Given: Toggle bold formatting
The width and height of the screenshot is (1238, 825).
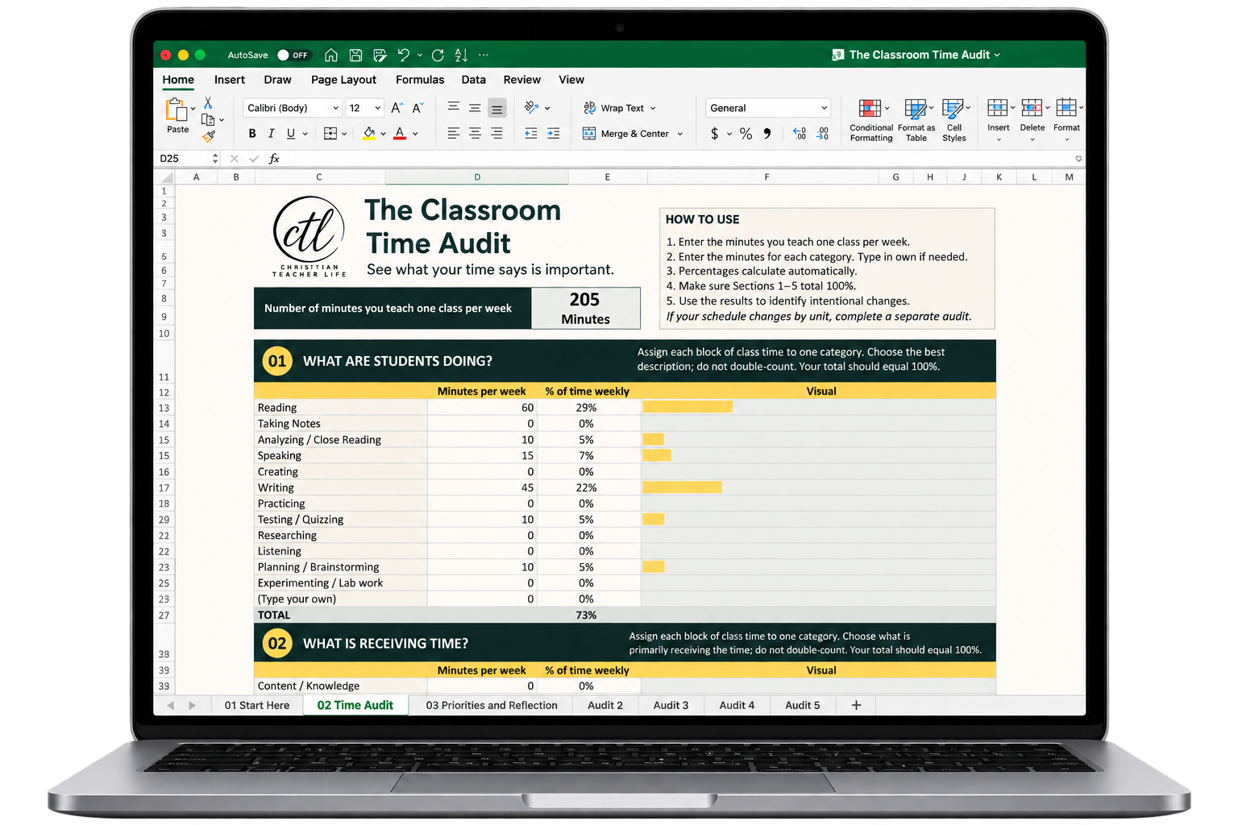Looking at the screenshot, I should (x=252, y=134).
